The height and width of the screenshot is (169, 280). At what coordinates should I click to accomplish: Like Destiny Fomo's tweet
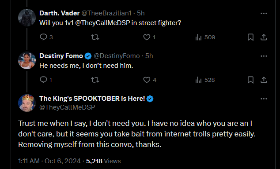(x=150, y=80)
